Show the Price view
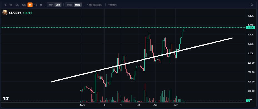 click(x=70, y=5)
